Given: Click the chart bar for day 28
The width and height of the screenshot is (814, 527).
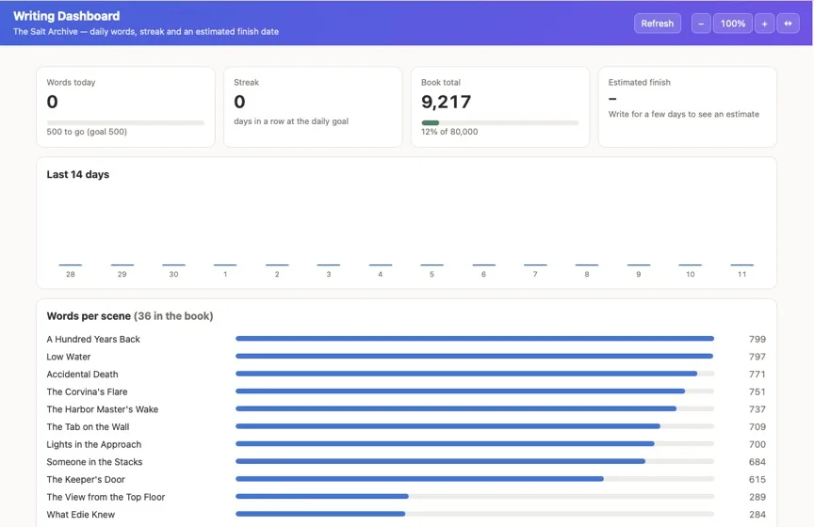Looking at the screenshot, I should coord(70,265).
